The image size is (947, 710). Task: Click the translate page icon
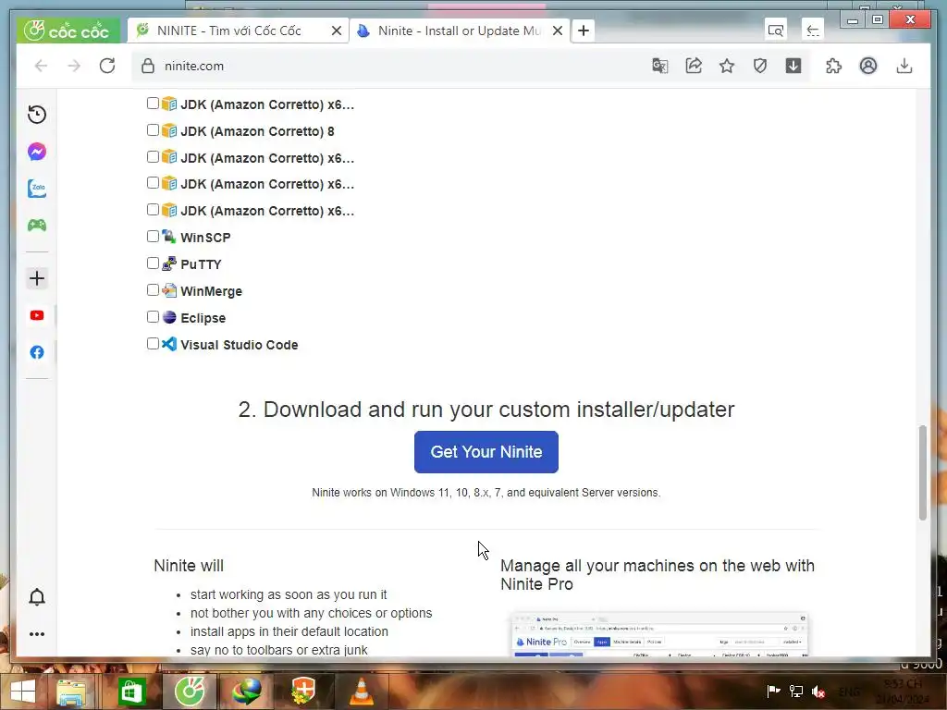coord(660,66)
